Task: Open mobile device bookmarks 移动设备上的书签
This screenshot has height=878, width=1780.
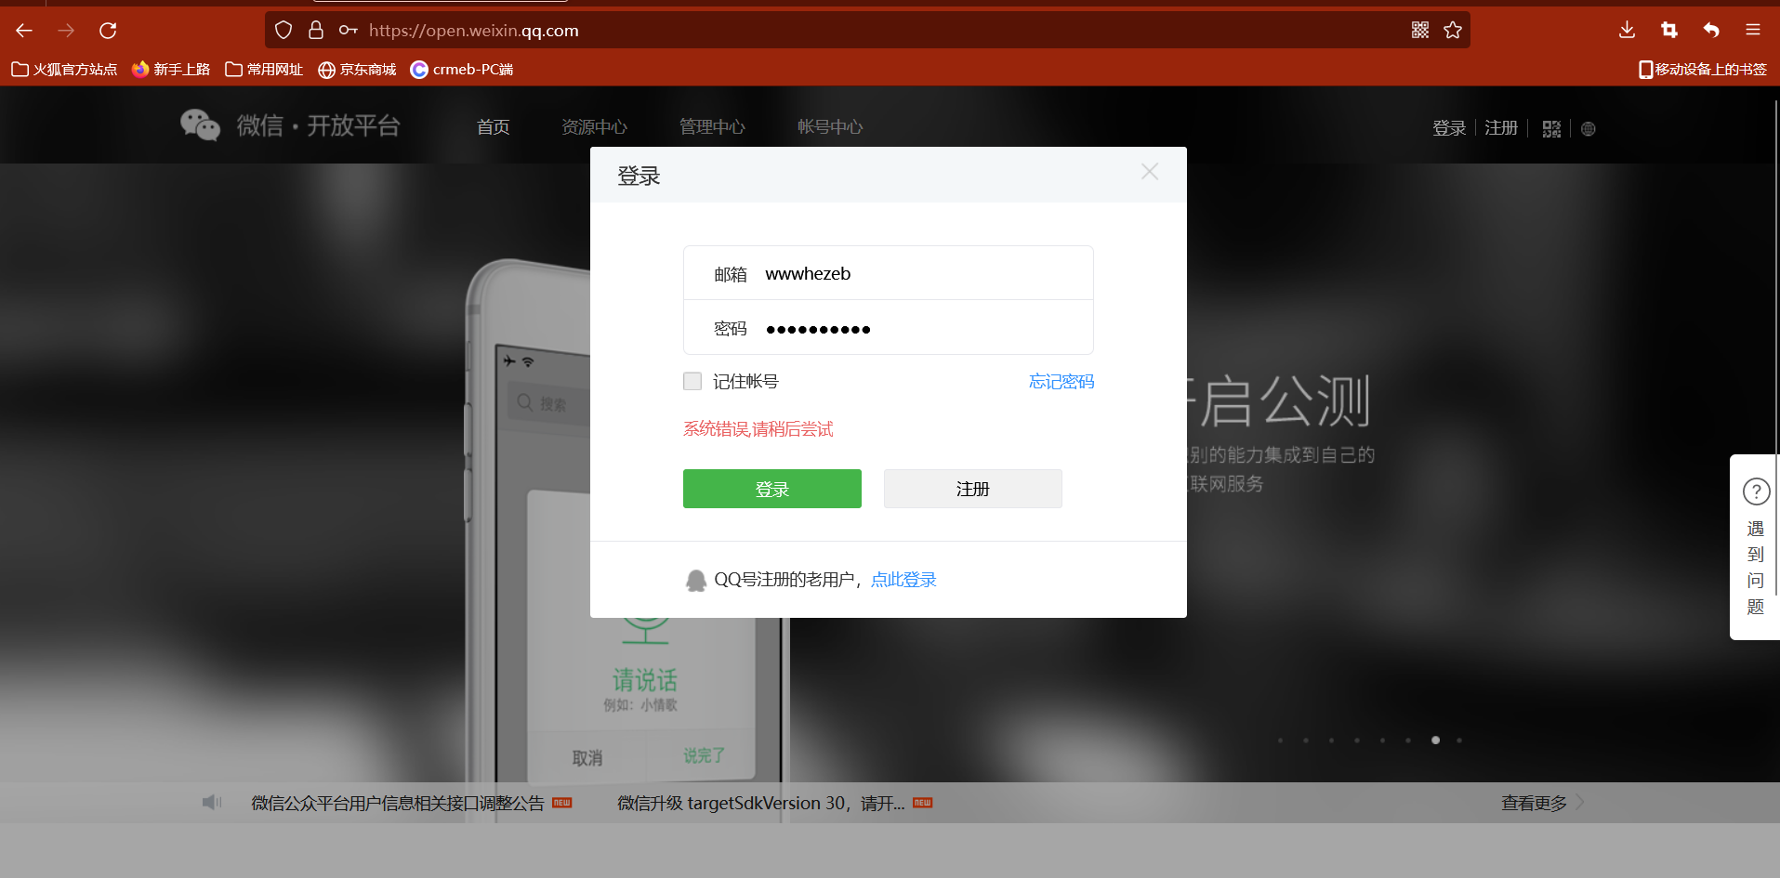Action: click(x=1703, y=70)
